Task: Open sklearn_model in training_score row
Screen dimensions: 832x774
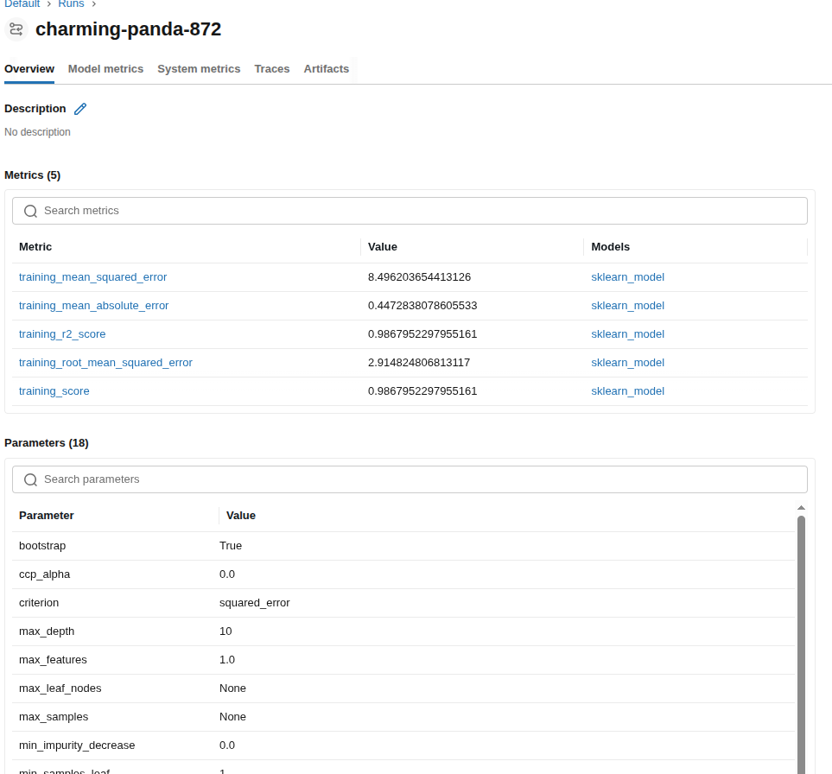Action: pyautogui.click(x=628, y=391)
